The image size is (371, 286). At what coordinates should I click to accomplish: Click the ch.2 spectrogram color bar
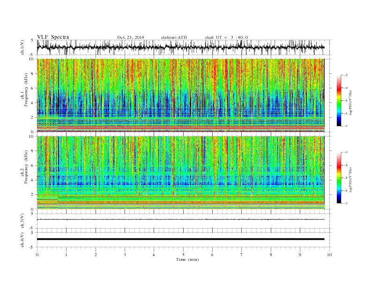339,178
